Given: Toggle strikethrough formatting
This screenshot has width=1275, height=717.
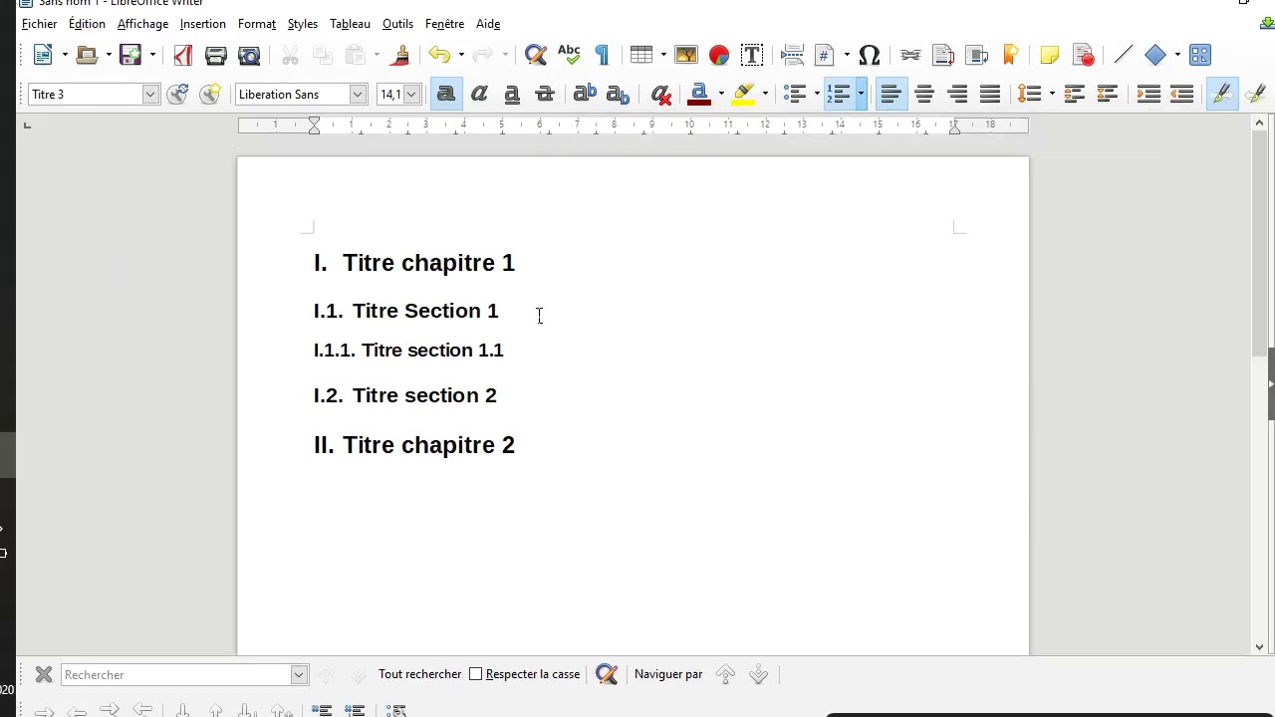Looking at the screenshot, I should (545, 95).
